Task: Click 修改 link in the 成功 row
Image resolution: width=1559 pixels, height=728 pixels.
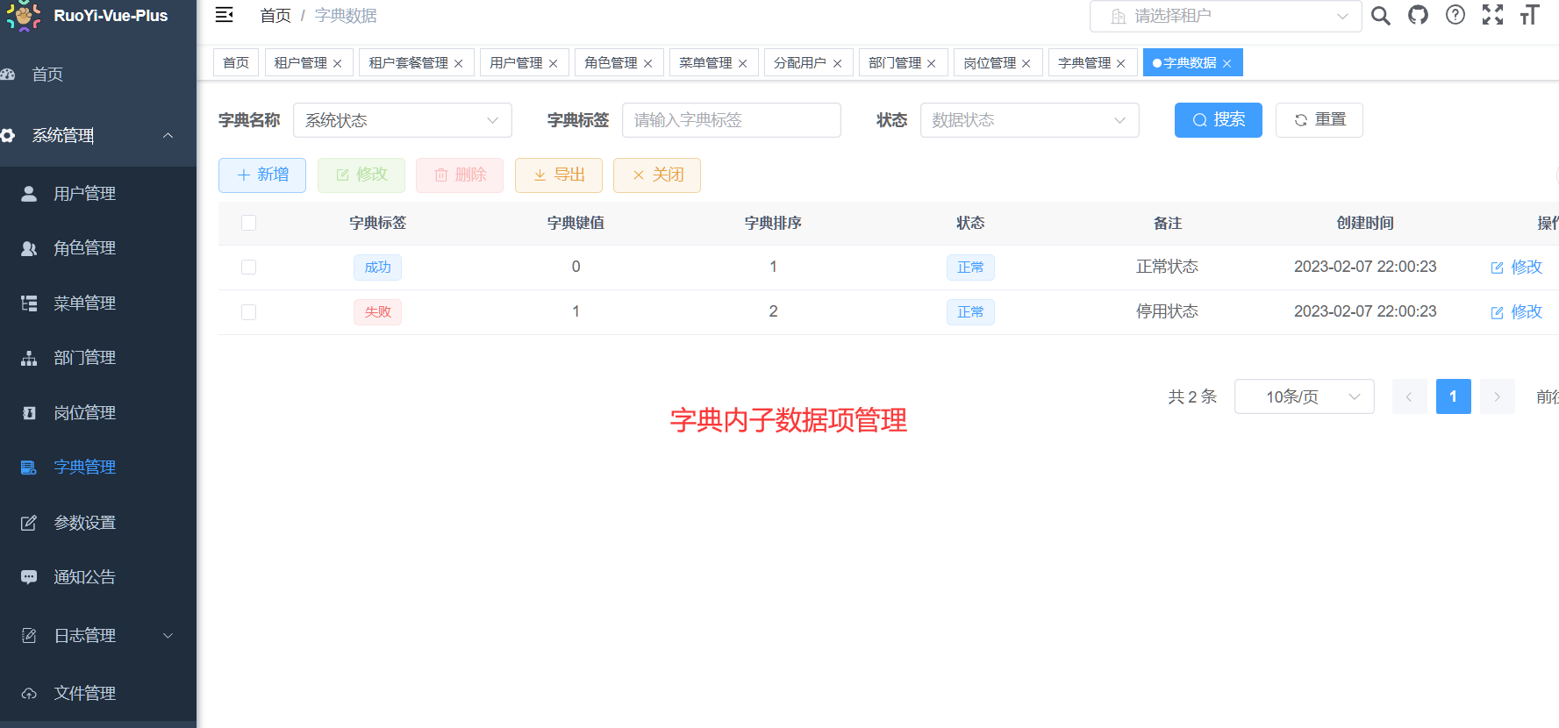Action: point(1516,267)
